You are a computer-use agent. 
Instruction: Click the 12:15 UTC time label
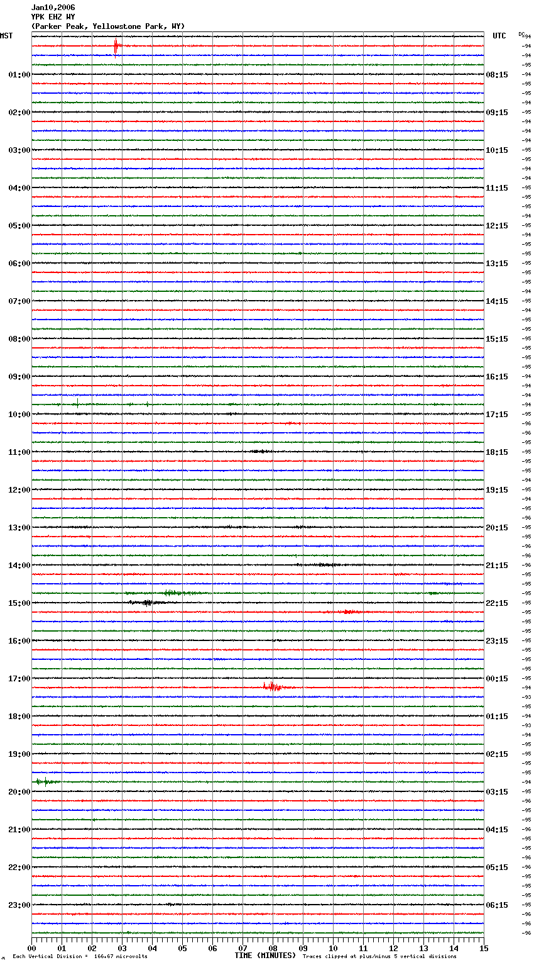point(497,226)
